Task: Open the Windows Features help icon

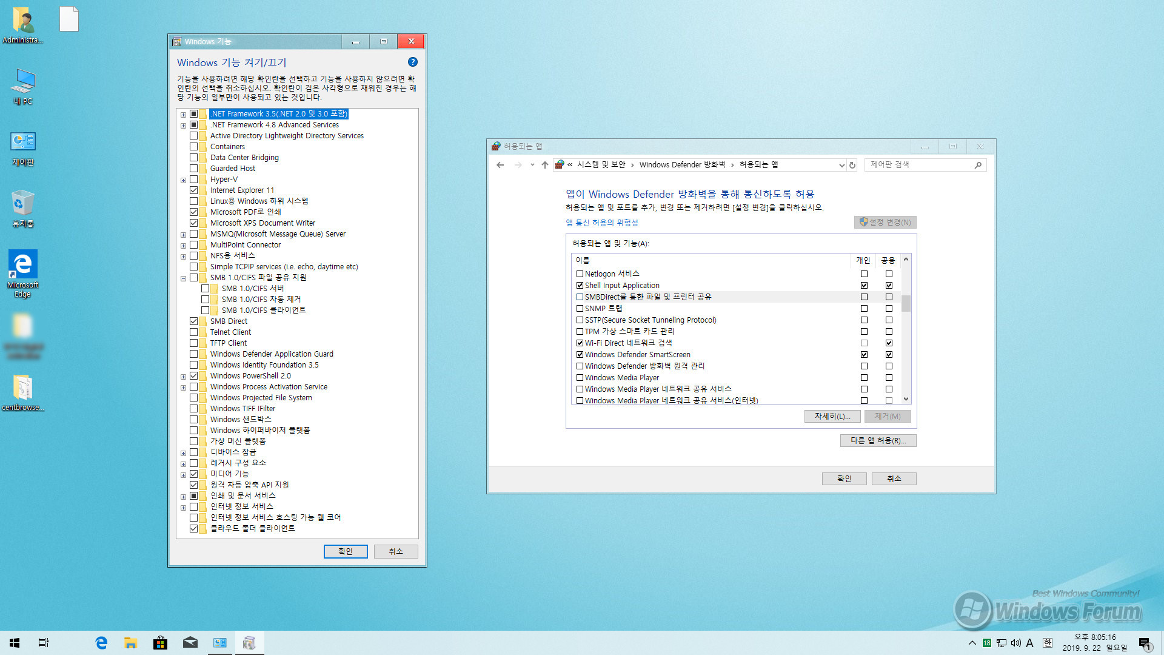Action: (412, 62)
